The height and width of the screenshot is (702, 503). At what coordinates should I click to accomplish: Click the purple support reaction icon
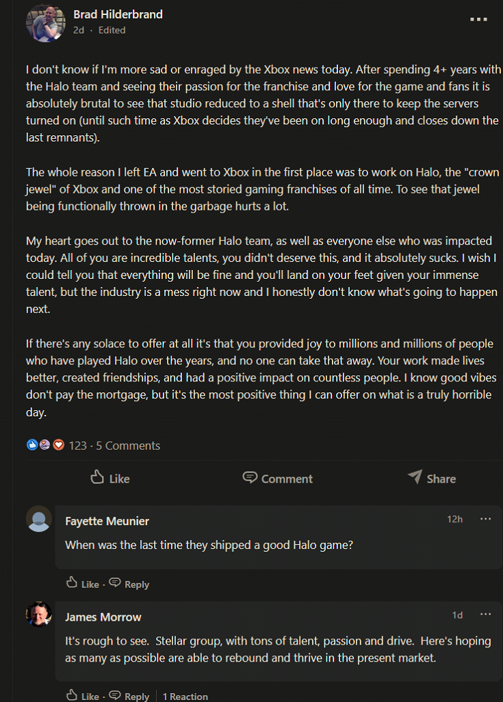[x=45, y=444]
